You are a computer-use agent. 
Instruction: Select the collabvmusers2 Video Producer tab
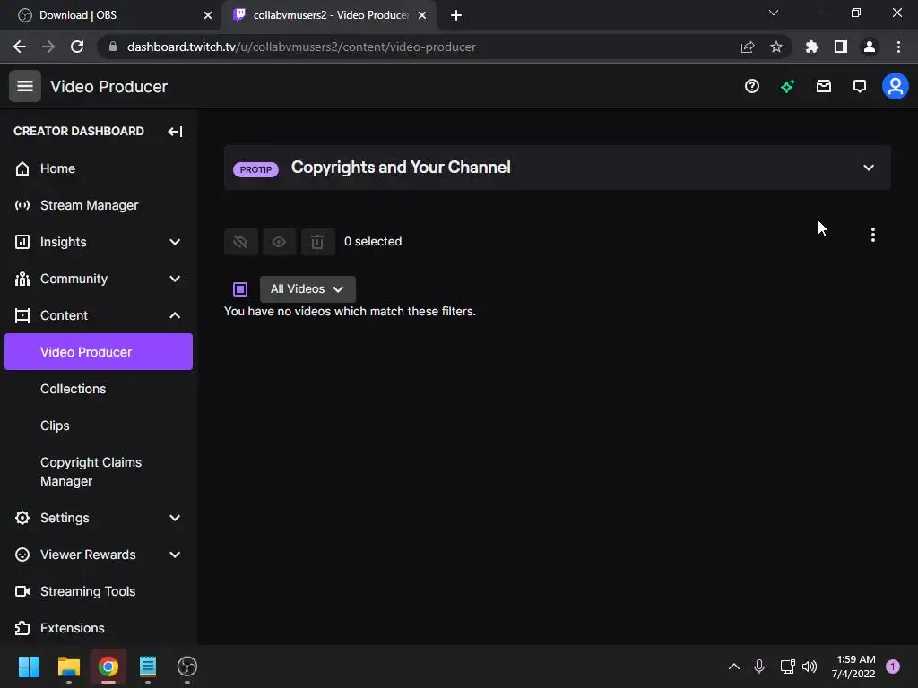[329, 15]
